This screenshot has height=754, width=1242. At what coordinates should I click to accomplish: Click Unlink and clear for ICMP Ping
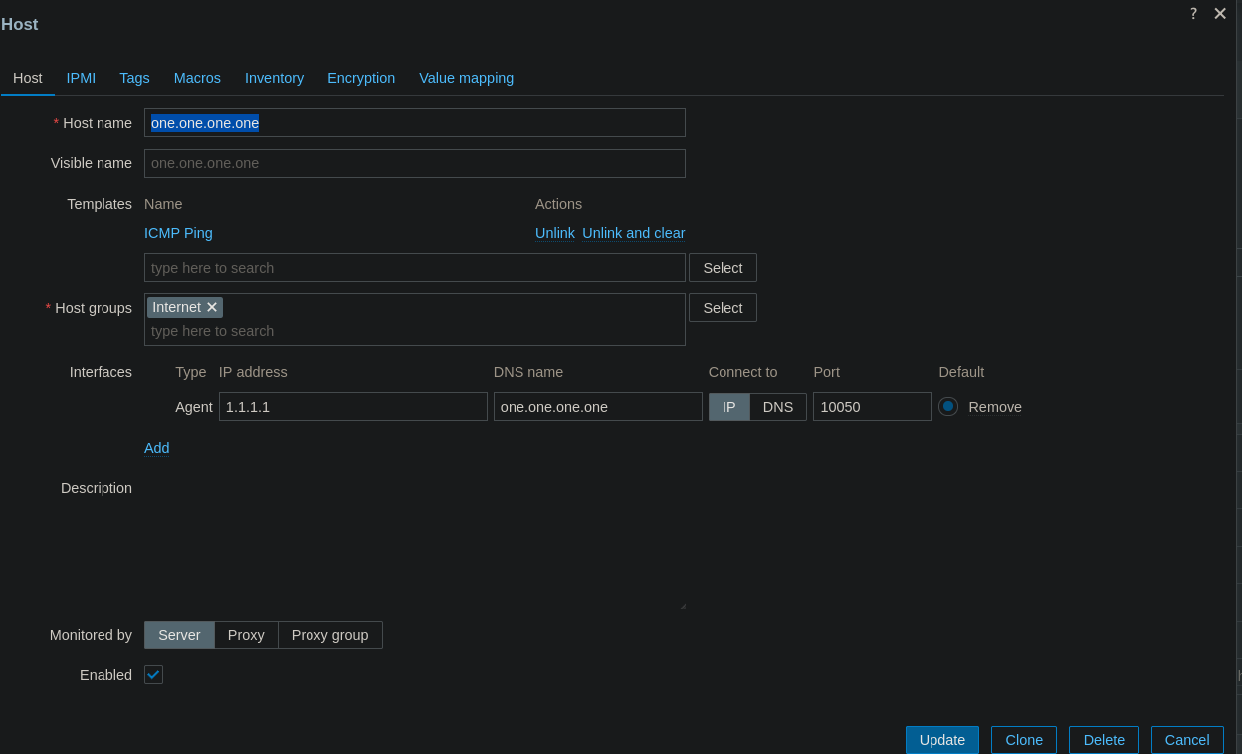point(634,233)
